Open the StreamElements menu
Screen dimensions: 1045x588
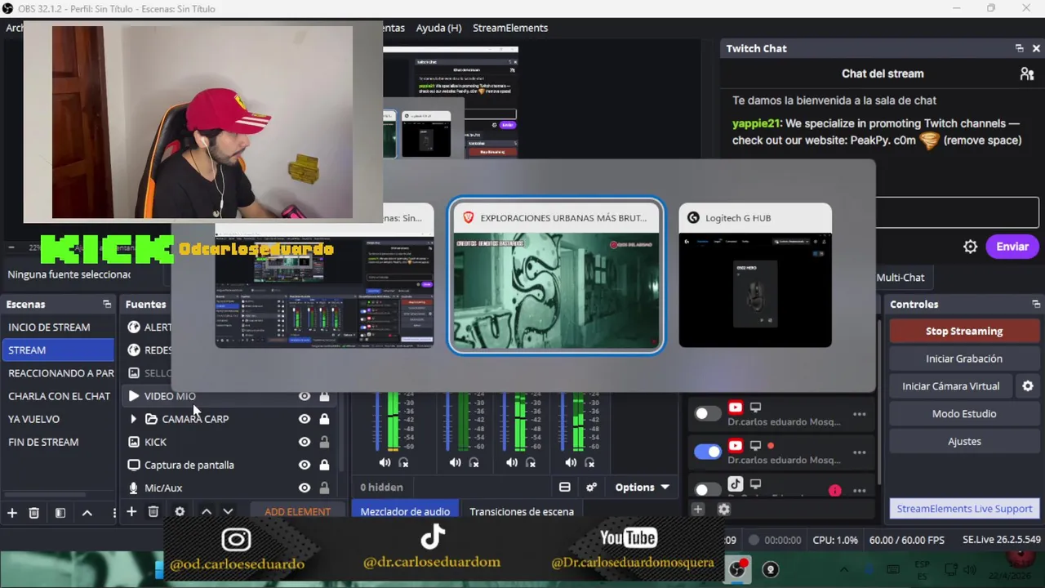pos(510,28)
